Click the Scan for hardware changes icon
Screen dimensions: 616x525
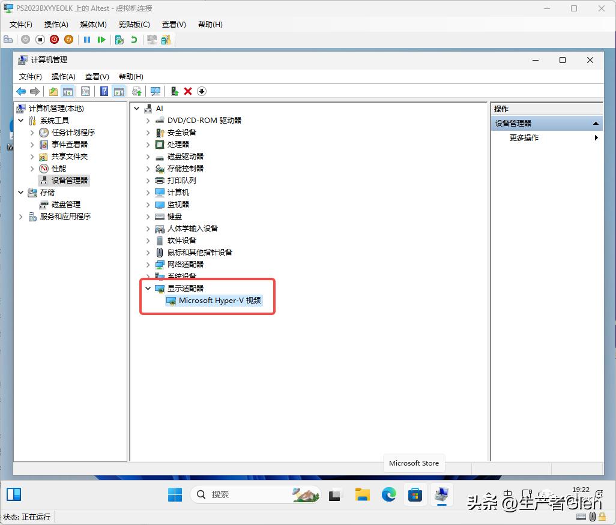[x=155, y=91]
